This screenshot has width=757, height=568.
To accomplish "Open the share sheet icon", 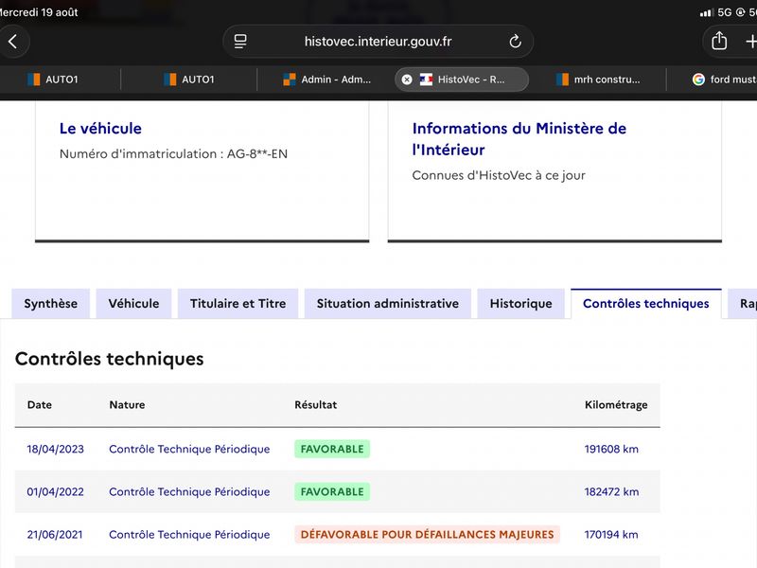I will click(x=719, y=41).
